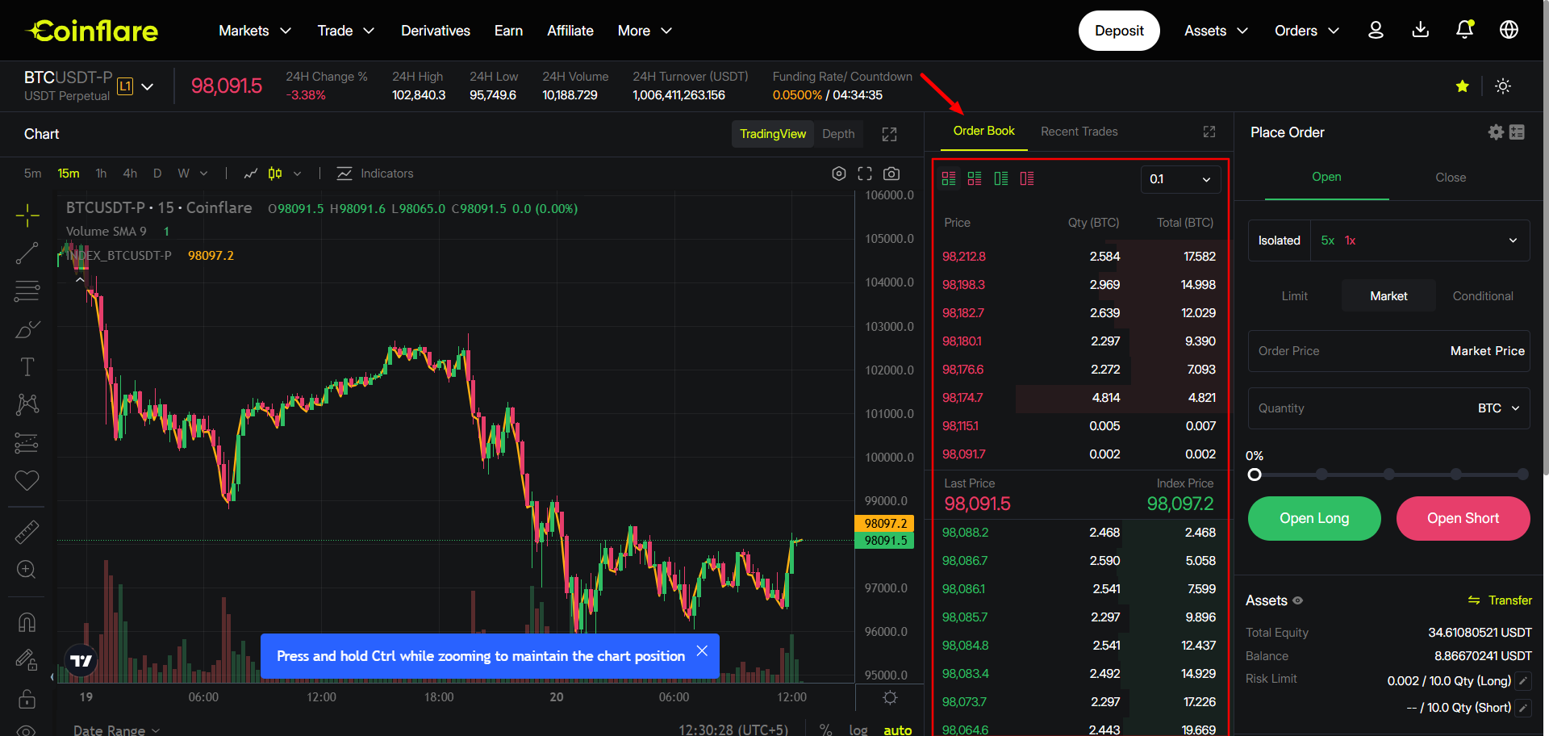The width and height of the screenshot is (1549, 736).
Task: Toggle lock all drawing tools
Action: [x=27, y=698]
